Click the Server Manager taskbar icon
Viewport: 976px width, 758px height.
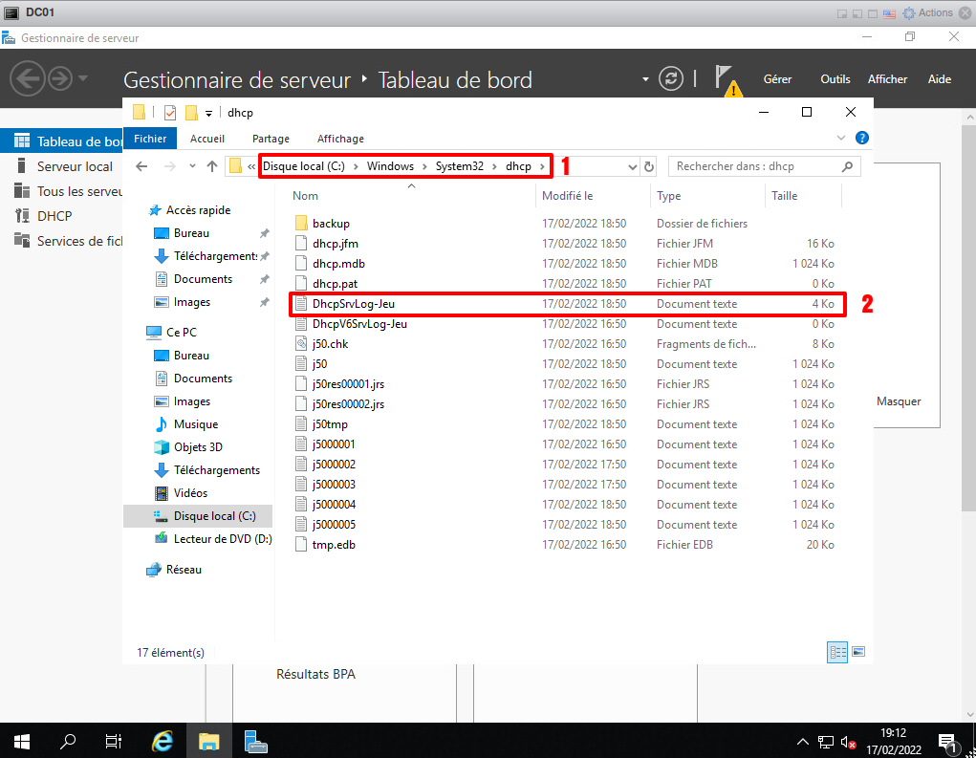(254, 741)
